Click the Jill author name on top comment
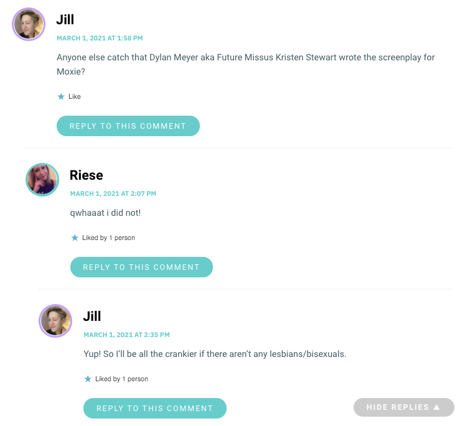Screen dimensions: 465x426 pyautogui.click(x=65, y=20)
